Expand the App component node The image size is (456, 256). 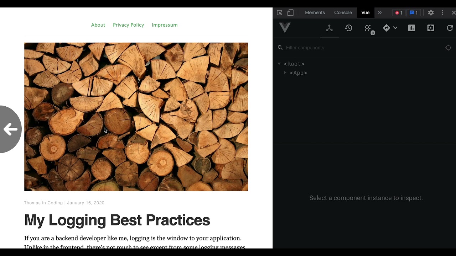[285, 73]
